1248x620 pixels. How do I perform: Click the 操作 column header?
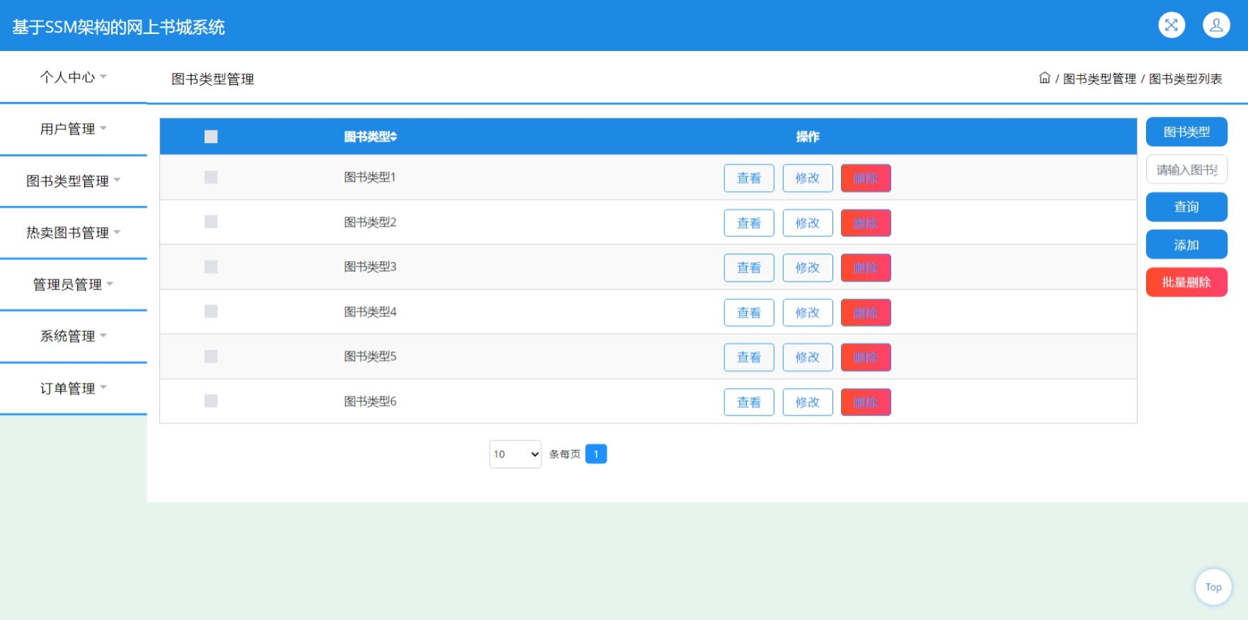point(808,137)
